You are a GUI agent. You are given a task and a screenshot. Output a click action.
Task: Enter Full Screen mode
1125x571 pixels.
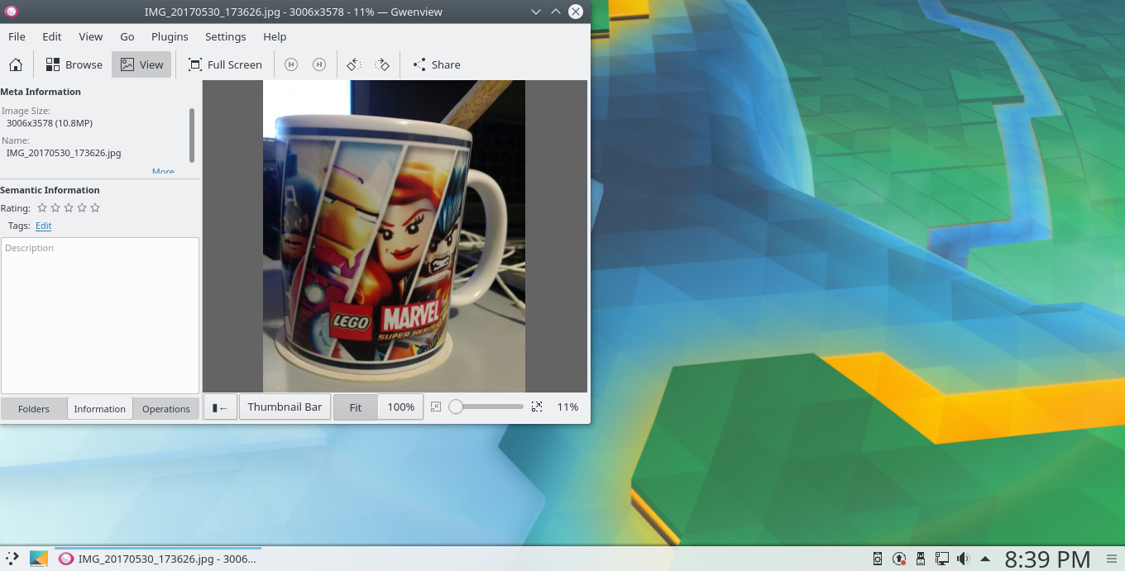(x=225, y=64)
